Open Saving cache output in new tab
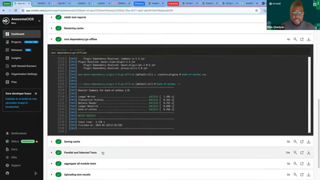 tap(302, 141)
